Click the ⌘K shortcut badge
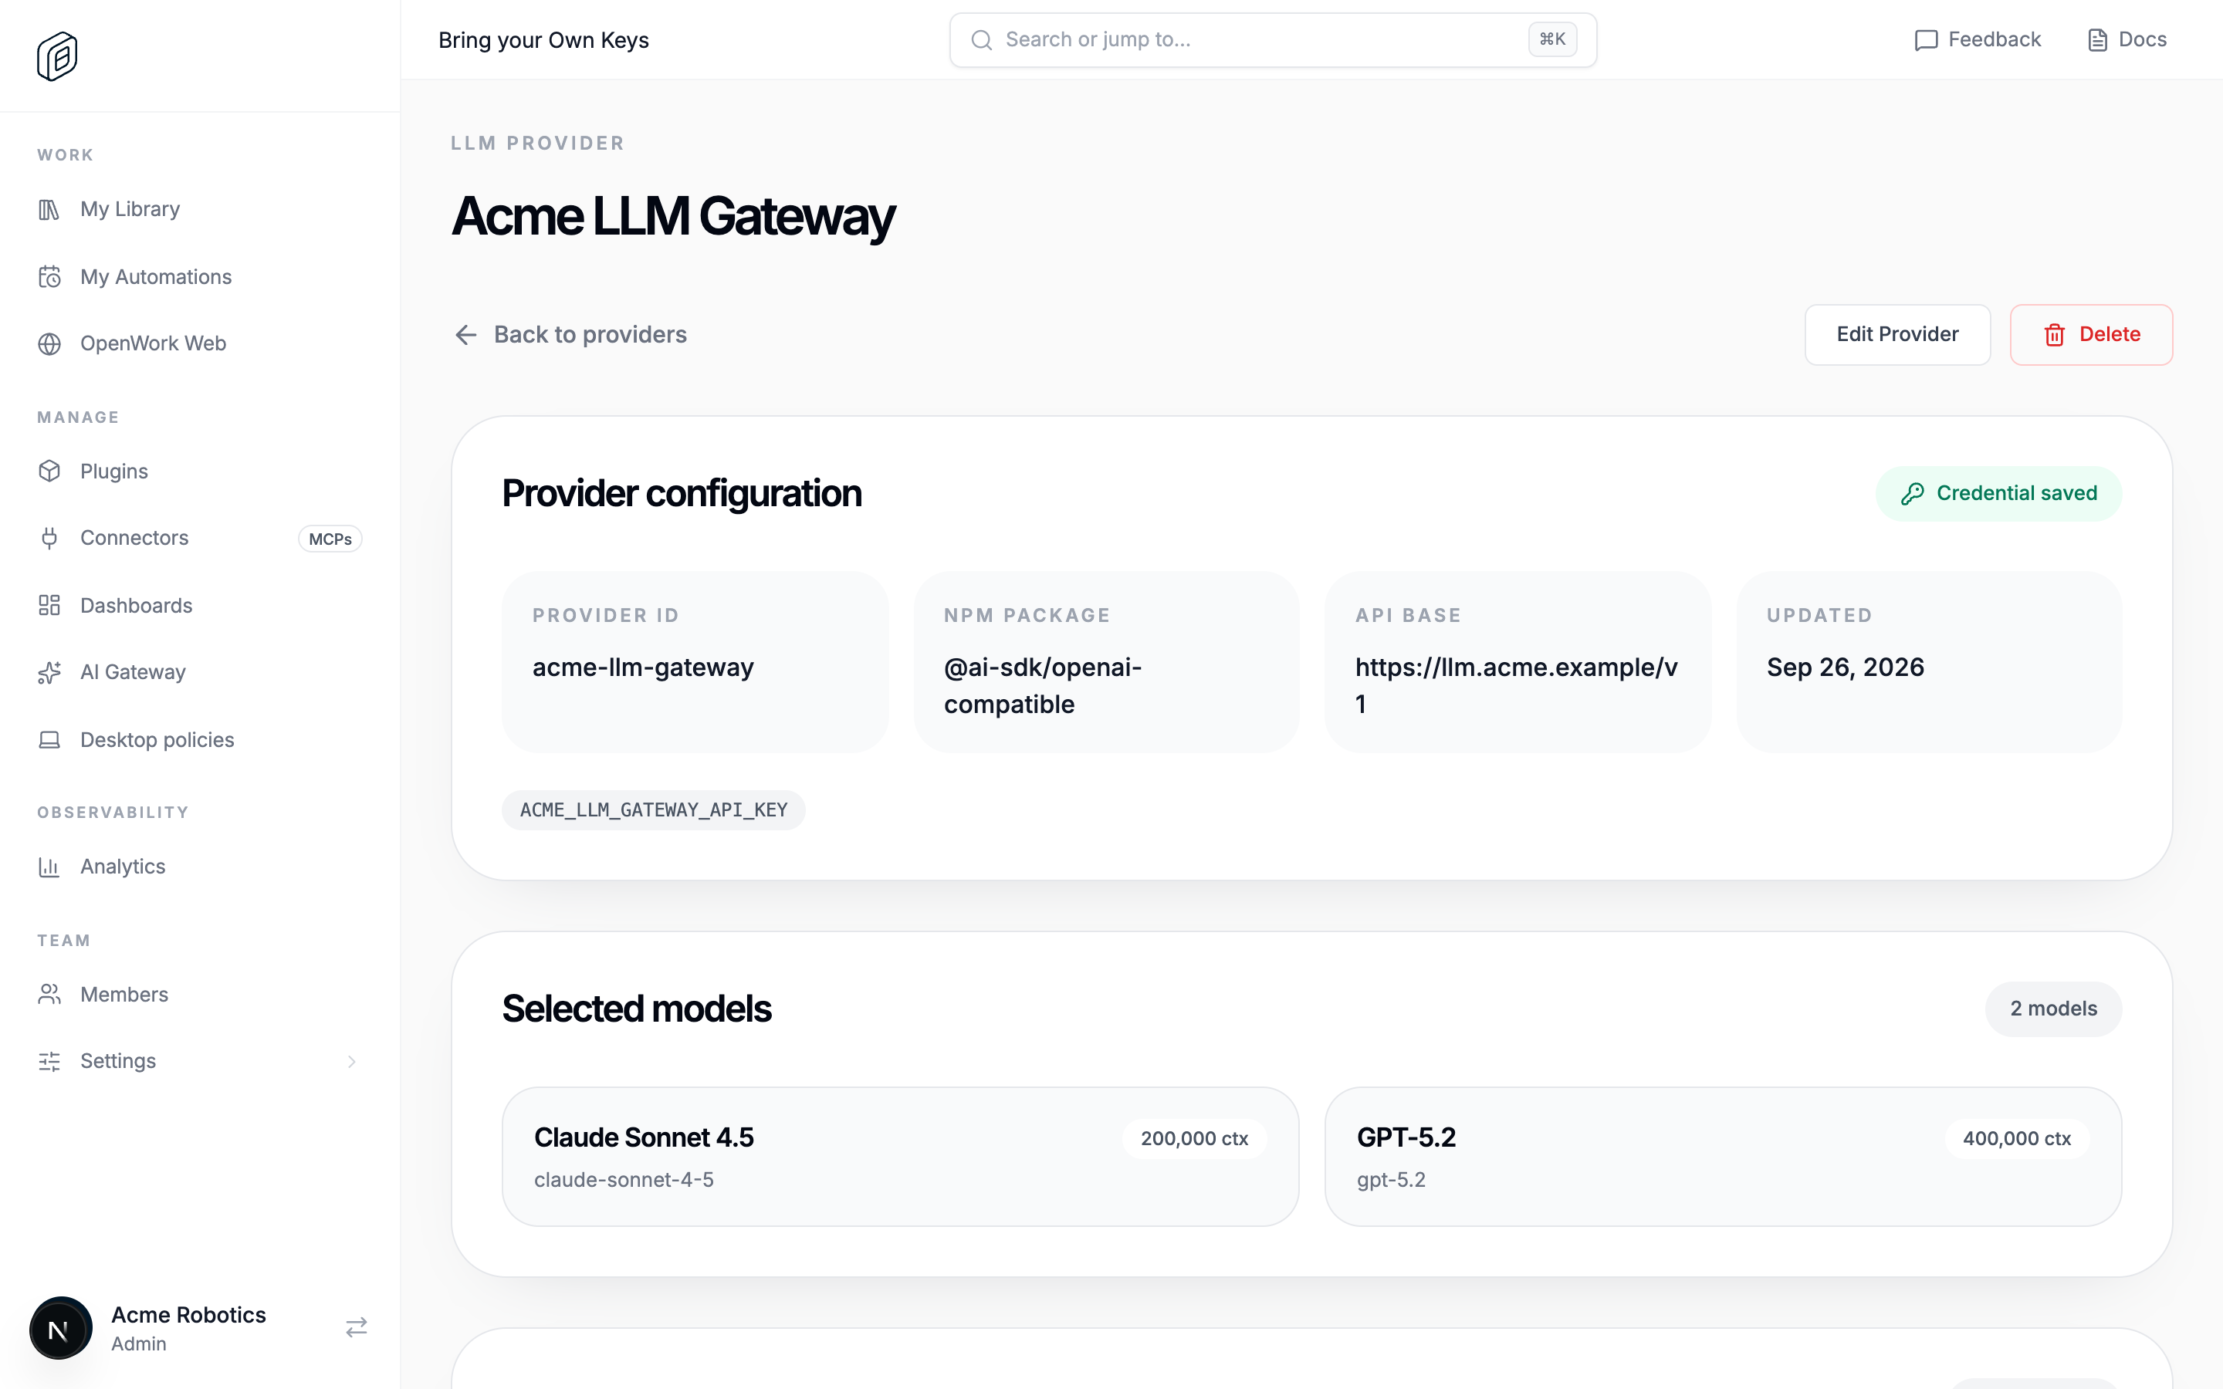Viewport: 2223px width, 1389px height. tap(1552, 39)
